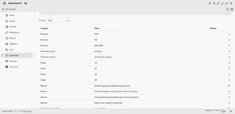This screenshot has width=235, height=114.
Task: Toggle the theme mode switch in footer
Action: pos(224,111)
